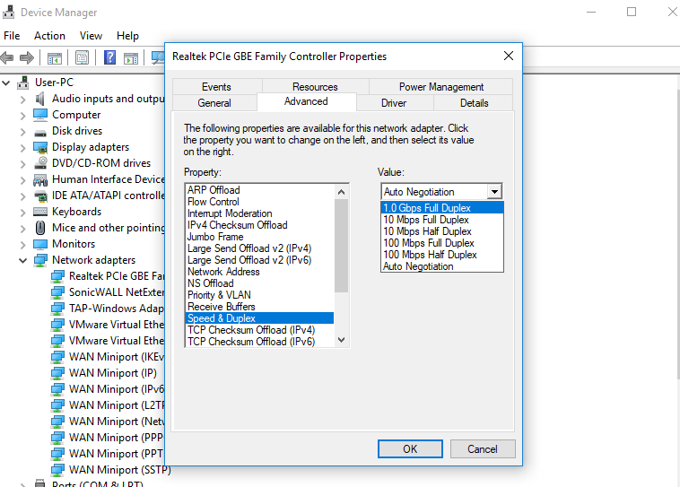Click the Audio inputs and outputs speaker icon
The height and width of the screenshot is (487, 680).
[x=39, y=99]
